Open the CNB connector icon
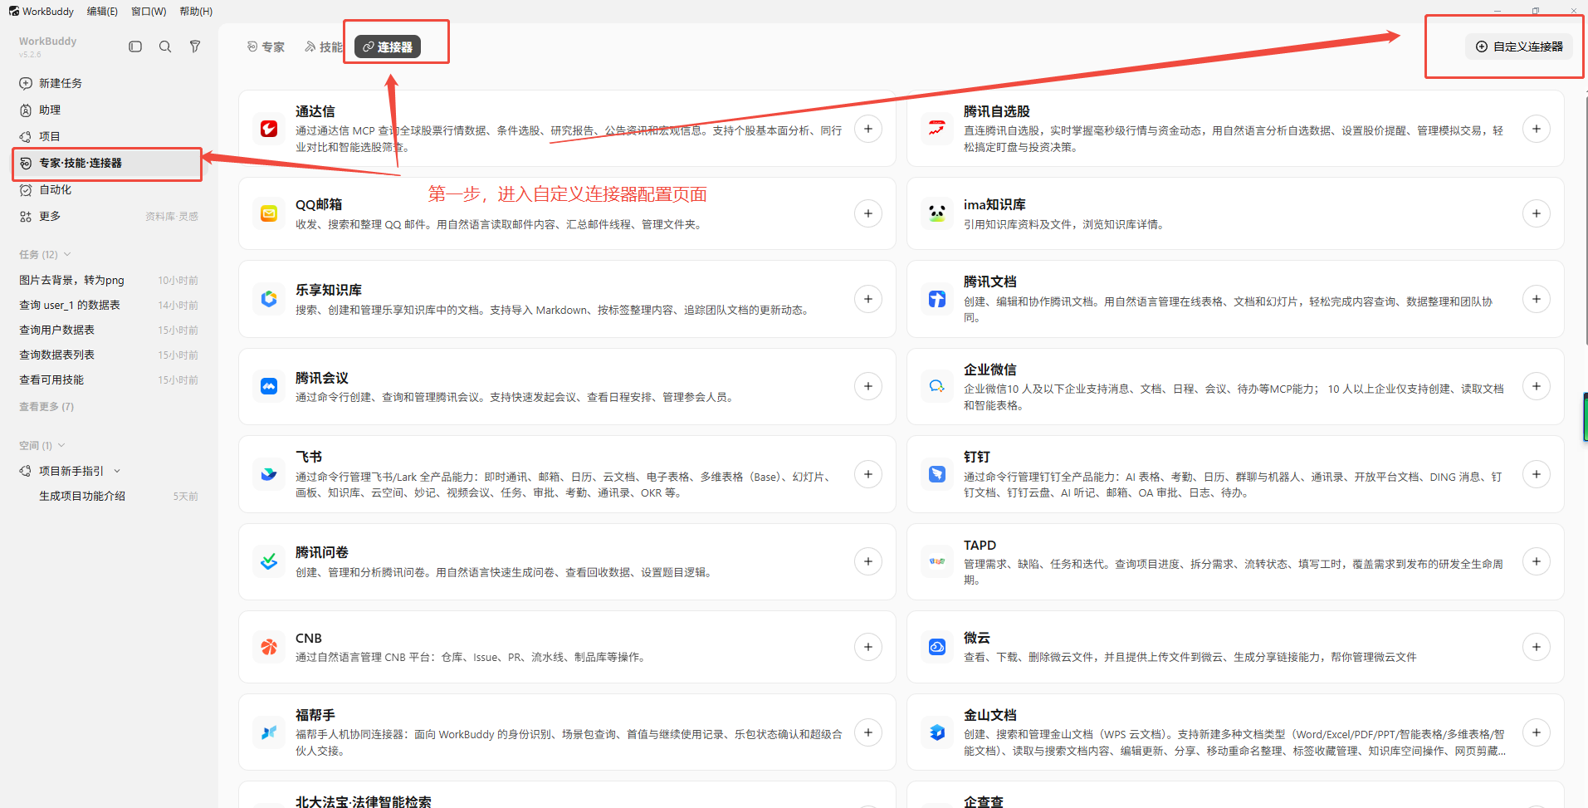Image resolution: width=1588 pixels, height=808 pixels. point(269,647)
